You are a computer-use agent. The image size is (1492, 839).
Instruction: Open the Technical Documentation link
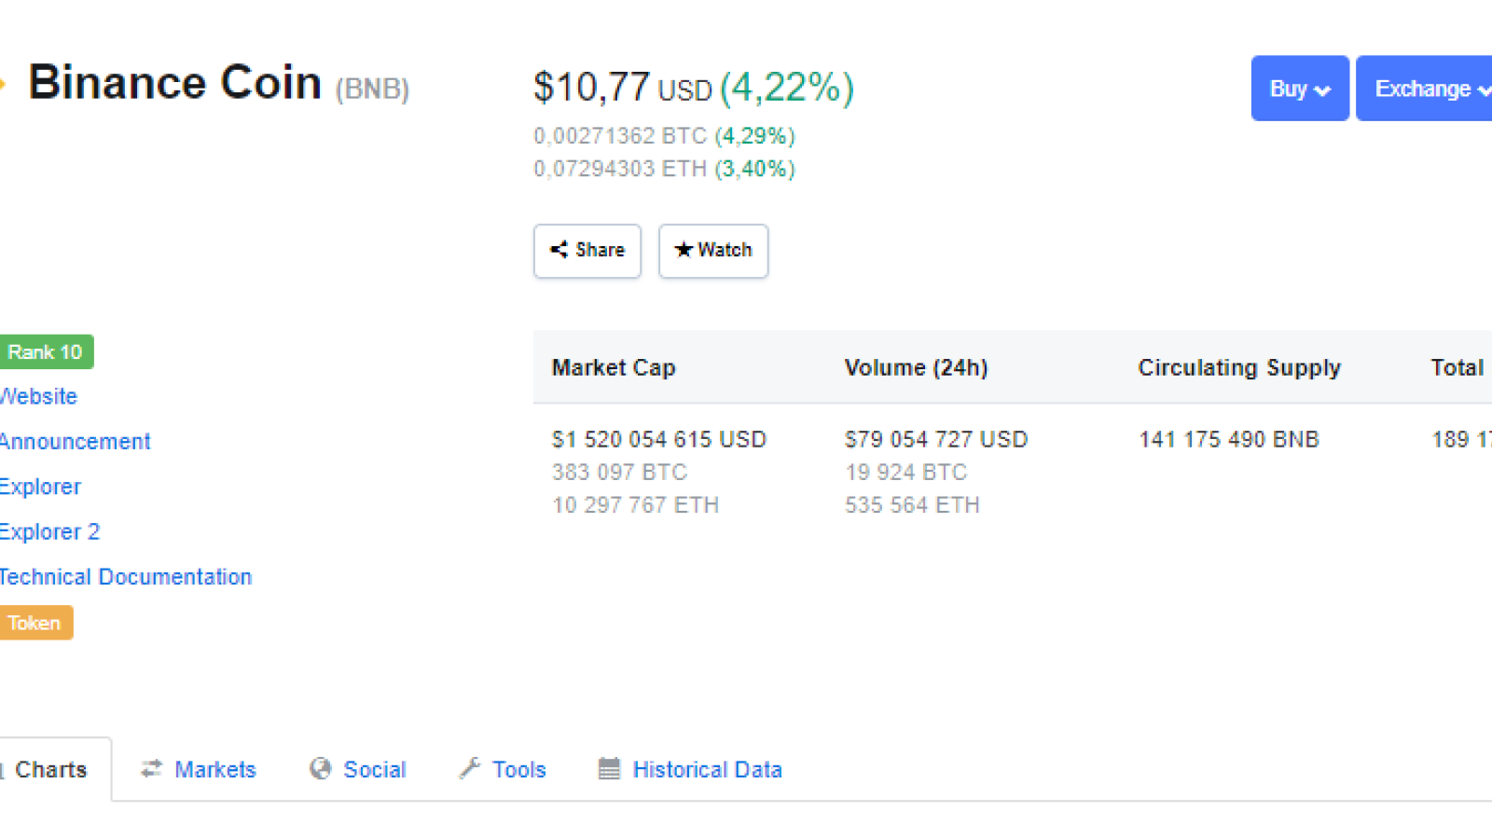126,577
